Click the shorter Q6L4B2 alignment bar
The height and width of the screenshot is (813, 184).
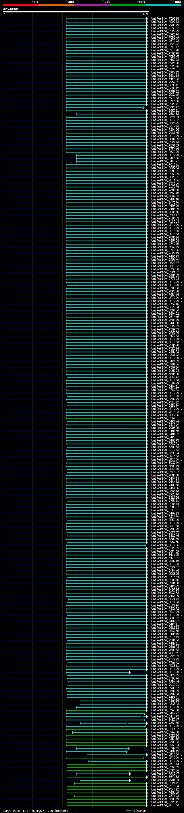(112, 114)
